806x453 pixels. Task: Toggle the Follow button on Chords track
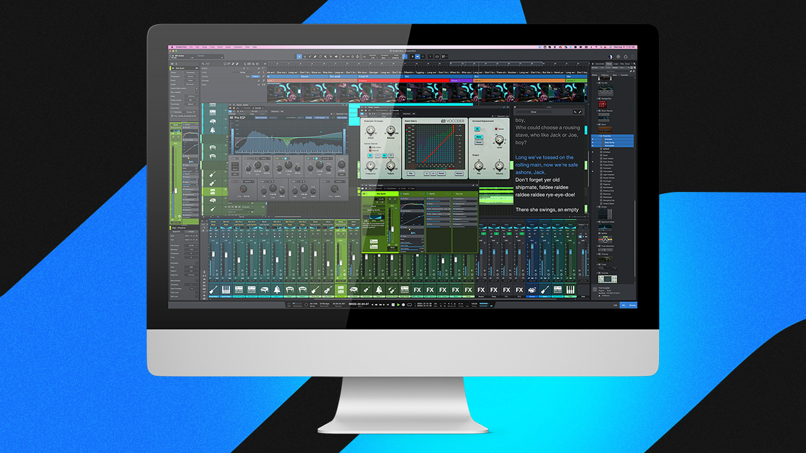256,77
